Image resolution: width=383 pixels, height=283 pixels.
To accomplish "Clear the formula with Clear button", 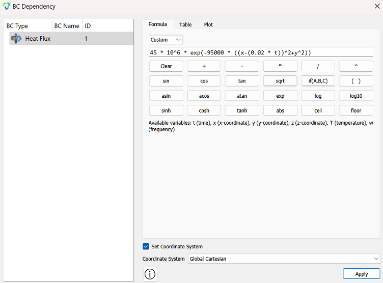I will tap(166, 66).
